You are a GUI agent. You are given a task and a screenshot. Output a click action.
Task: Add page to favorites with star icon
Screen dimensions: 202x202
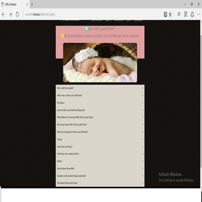(x=170, y=14)
